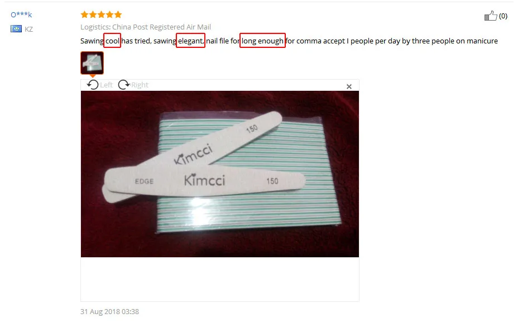Click the KZ country code
This screenshot has height=323, width=518.
pyautogui.click(x=28, y=29)
